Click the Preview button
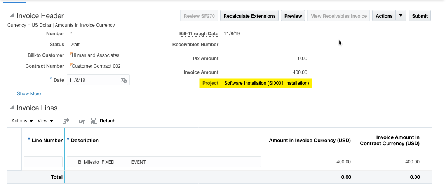This screenshot has height=187, width=446. tap(293, 16)
